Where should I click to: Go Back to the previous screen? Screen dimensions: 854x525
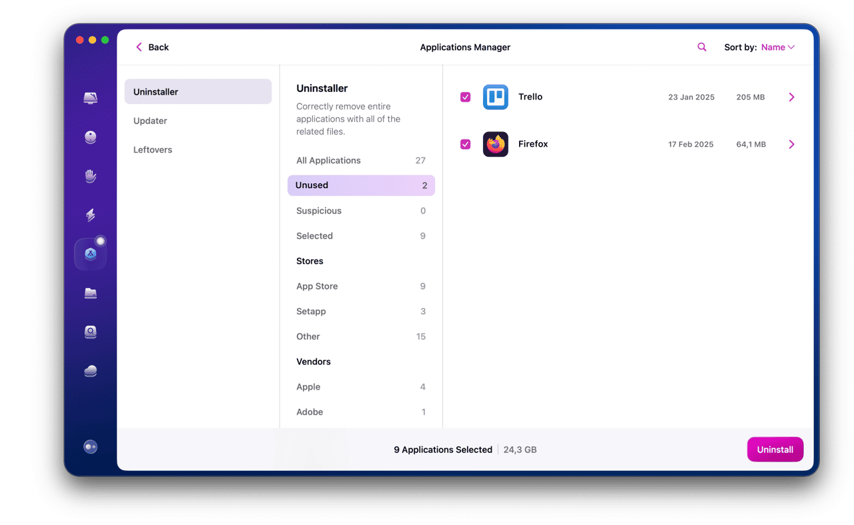click(152, 47)
